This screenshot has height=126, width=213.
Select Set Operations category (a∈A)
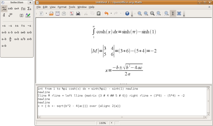pyautogui.click(x=17, y=9)
